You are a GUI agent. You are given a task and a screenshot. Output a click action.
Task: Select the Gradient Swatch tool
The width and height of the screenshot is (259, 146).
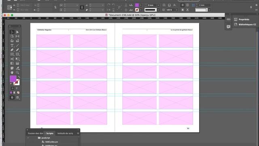tap(12, 63)
